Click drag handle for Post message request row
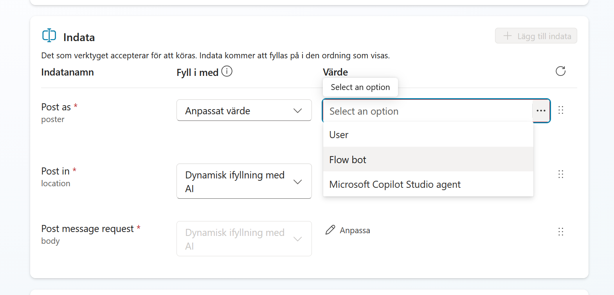This screenshot has width=614, height=295. click(x=561, y=232)
